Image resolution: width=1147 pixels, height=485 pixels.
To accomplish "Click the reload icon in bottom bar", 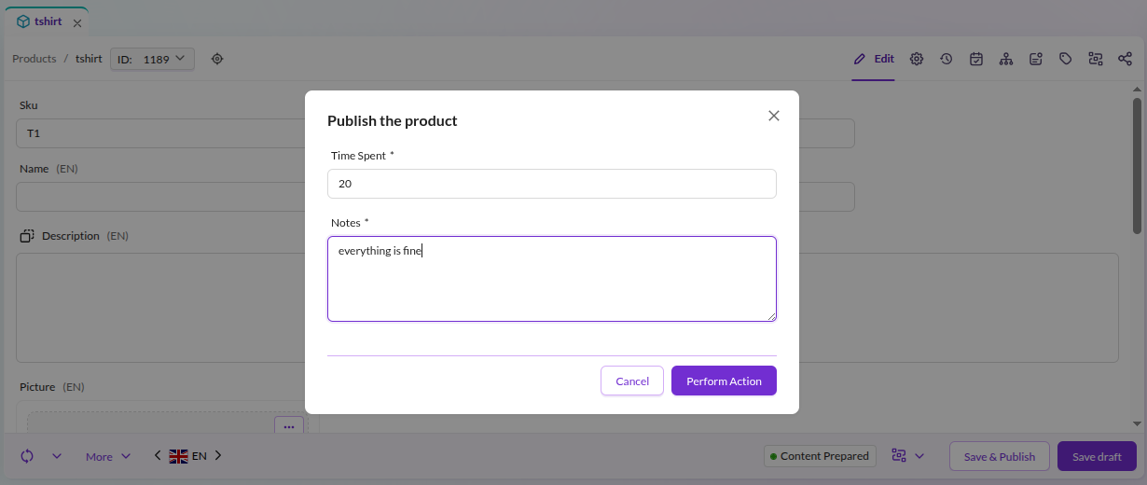I will 27,456.
